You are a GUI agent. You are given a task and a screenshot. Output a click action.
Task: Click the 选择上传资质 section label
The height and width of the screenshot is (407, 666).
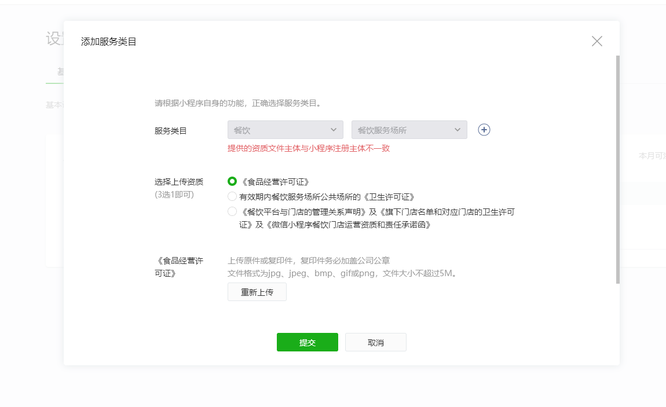point(179,182)
